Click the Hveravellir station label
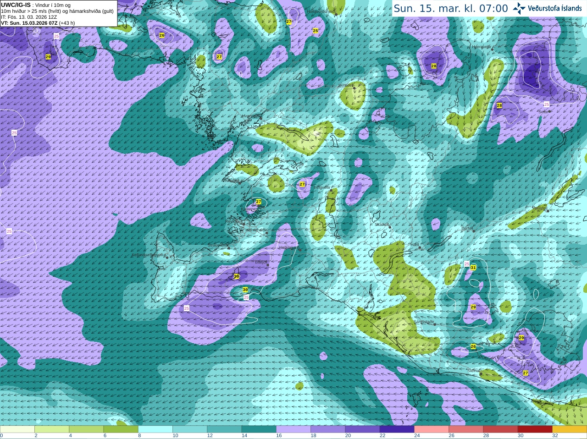587x439 pixels. [482, 47]
